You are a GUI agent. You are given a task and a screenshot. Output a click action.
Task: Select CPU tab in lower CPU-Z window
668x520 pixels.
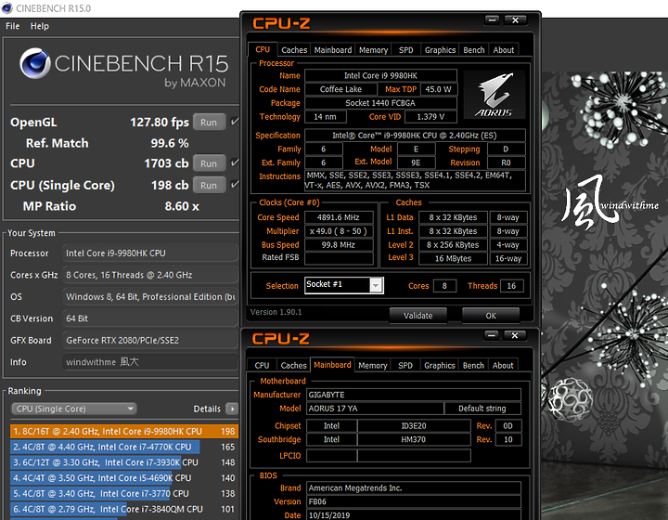tap(262, 365)
